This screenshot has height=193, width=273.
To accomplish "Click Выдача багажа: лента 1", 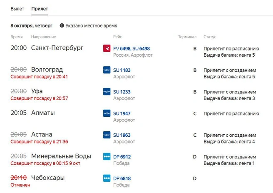I will click(x=229, y=163).
